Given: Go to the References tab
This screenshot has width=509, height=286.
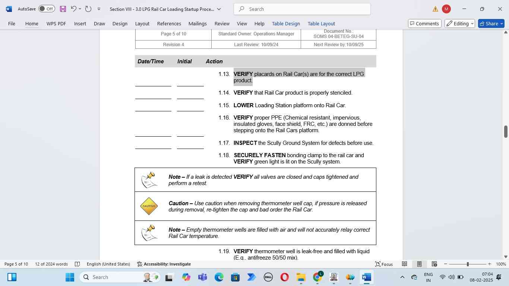Looking at the screenshot, I should tap(169, 23).
